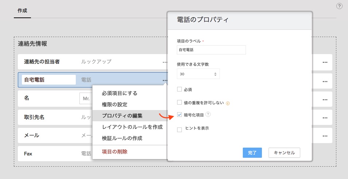Open the three-dots menu for 自宅電話 field
348x179 pixels.
(165, 80)
